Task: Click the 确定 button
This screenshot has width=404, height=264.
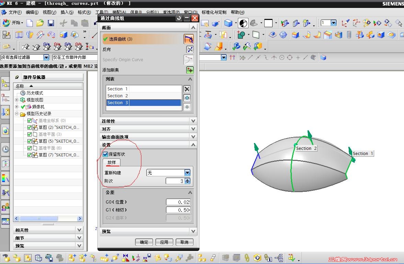Action: (x=144, y=242)
